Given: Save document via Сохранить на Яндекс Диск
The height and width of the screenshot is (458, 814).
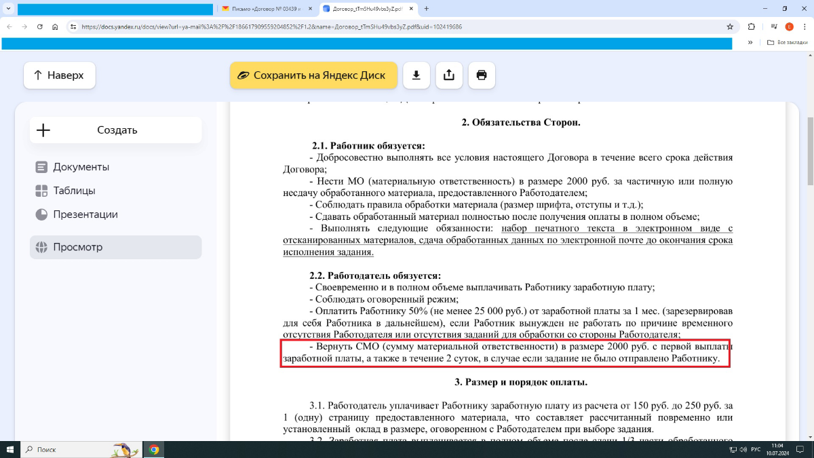Looking at the screenshot, I should click(x=312, y=75).
